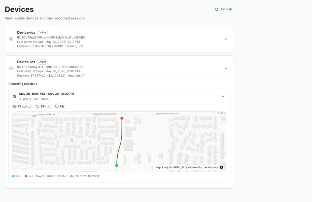
Task: Click the 294 m distance chip
Action: pyautogui.click(x=43, y=106)
